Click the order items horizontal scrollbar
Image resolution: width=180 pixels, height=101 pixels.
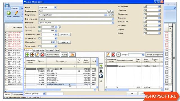click(x=134, y=89)
